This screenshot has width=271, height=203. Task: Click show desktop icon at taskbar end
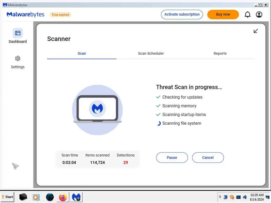(x=268, y=197)
